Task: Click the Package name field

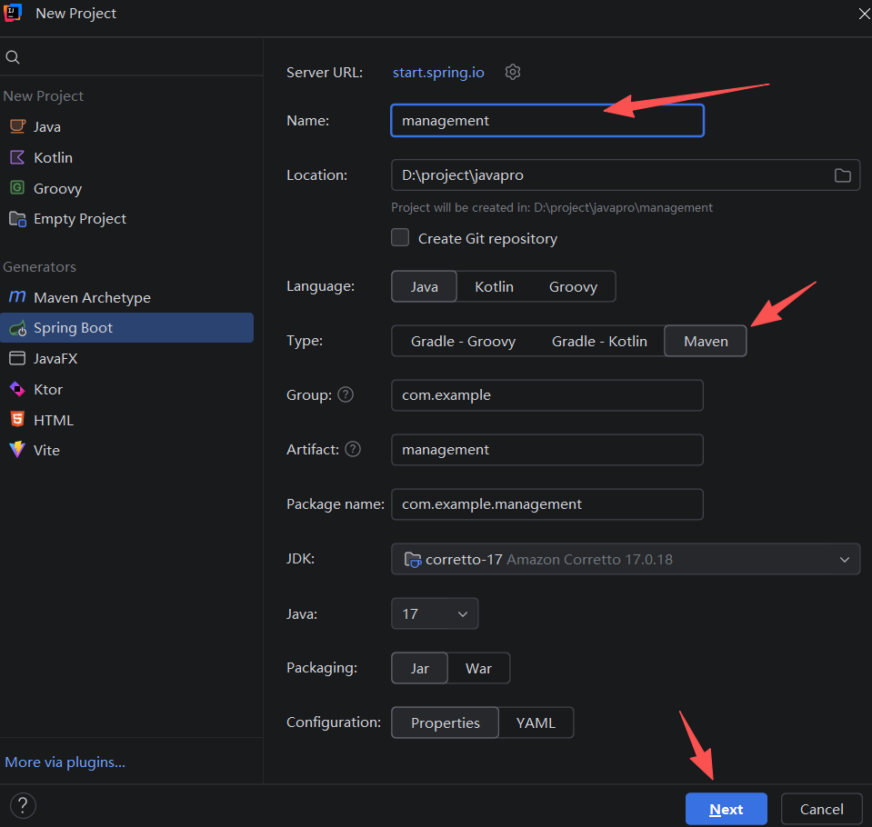Action: tap(547, 504)
